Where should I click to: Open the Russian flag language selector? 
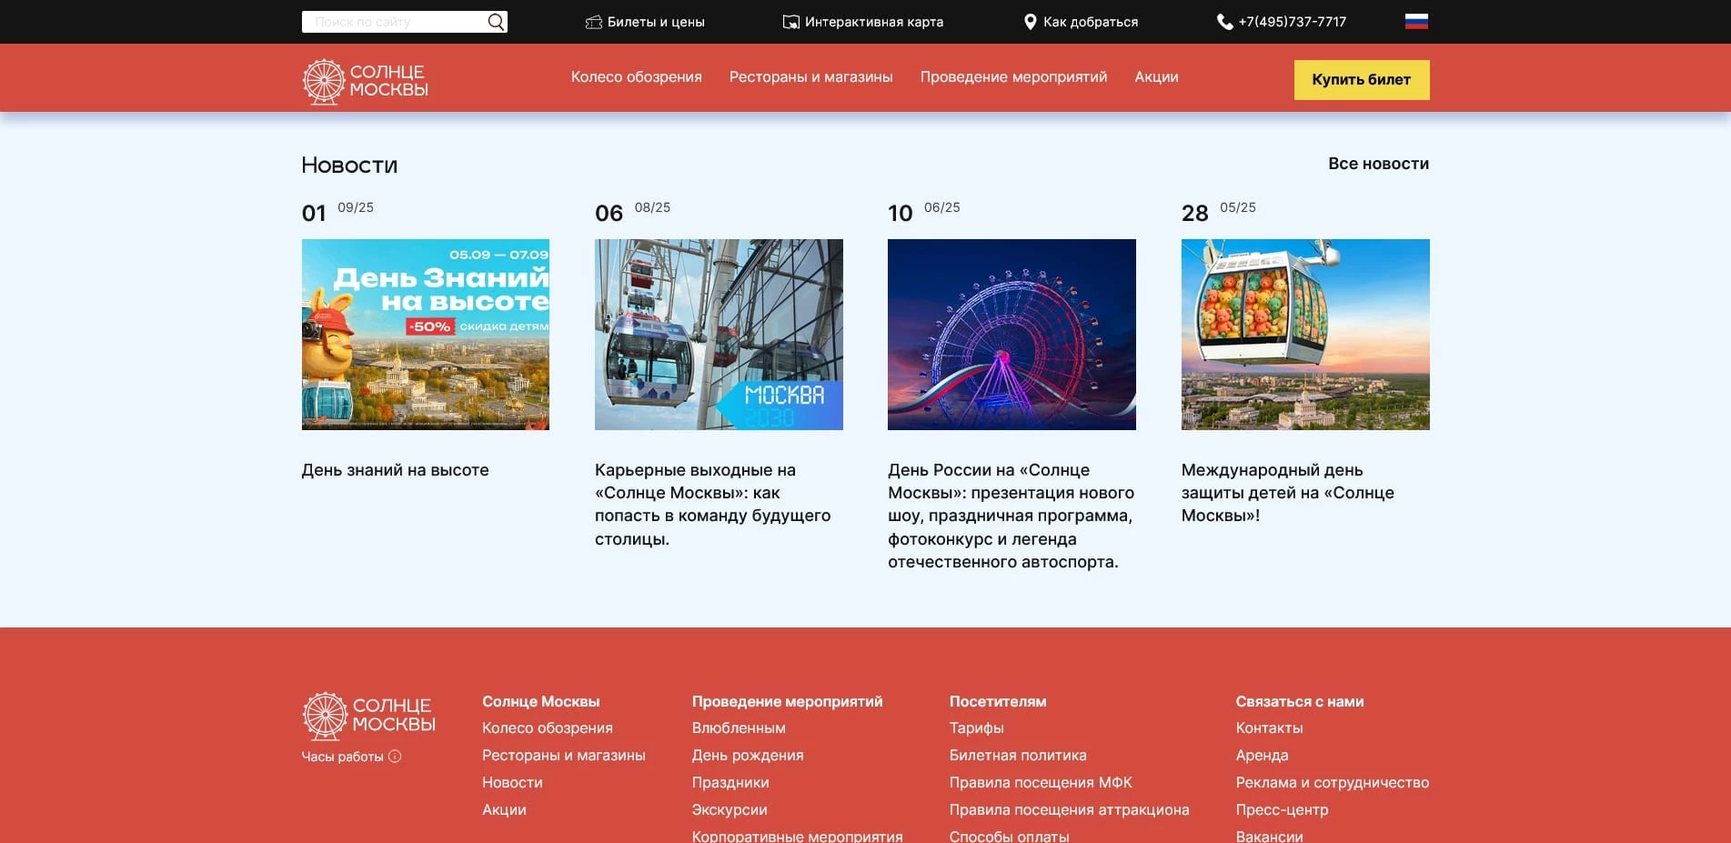[1415, 19]
